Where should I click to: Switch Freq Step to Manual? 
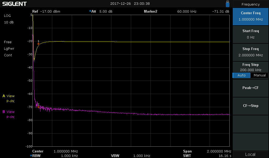click(x=260, y=75)
